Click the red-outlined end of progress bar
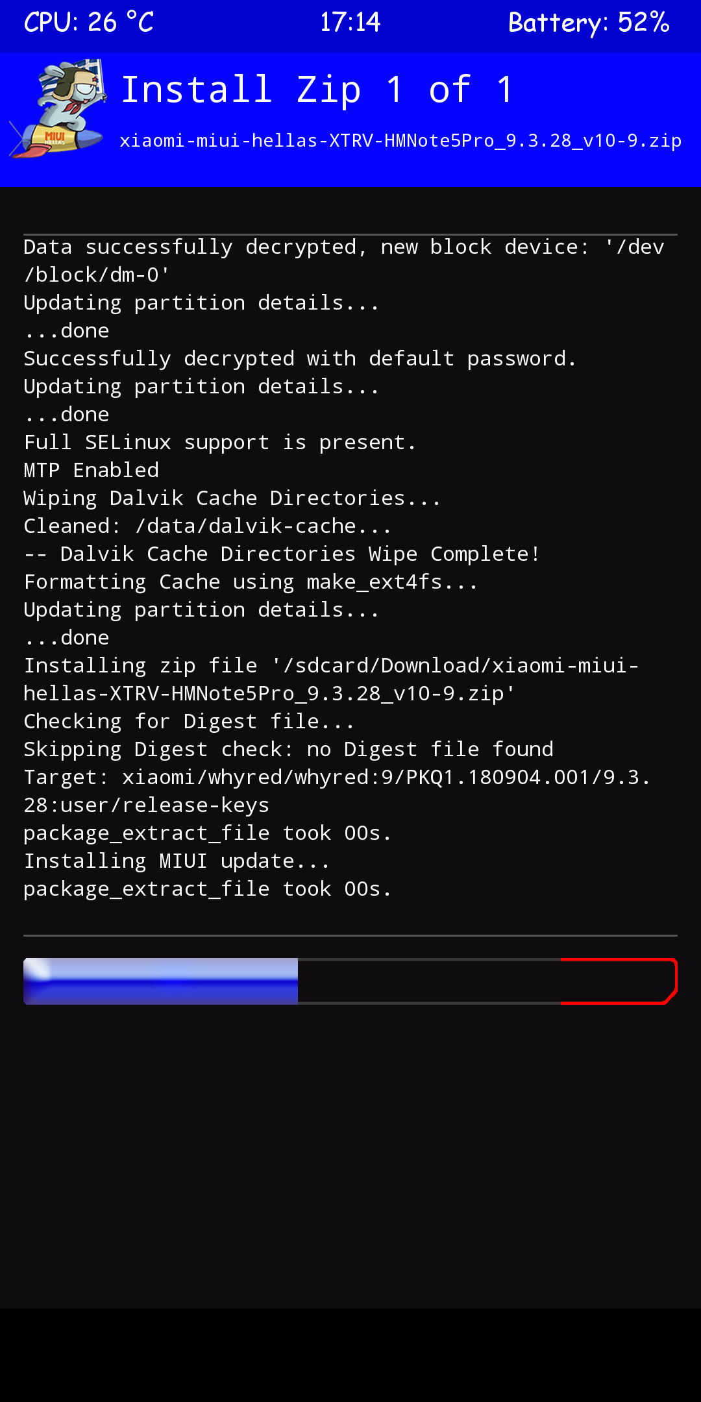 618,981
